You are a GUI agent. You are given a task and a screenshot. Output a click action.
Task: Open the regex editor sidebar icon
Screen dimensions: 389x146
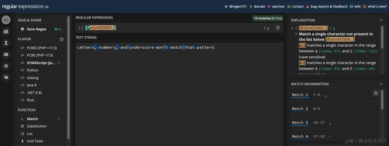click(x=6, y=20)
